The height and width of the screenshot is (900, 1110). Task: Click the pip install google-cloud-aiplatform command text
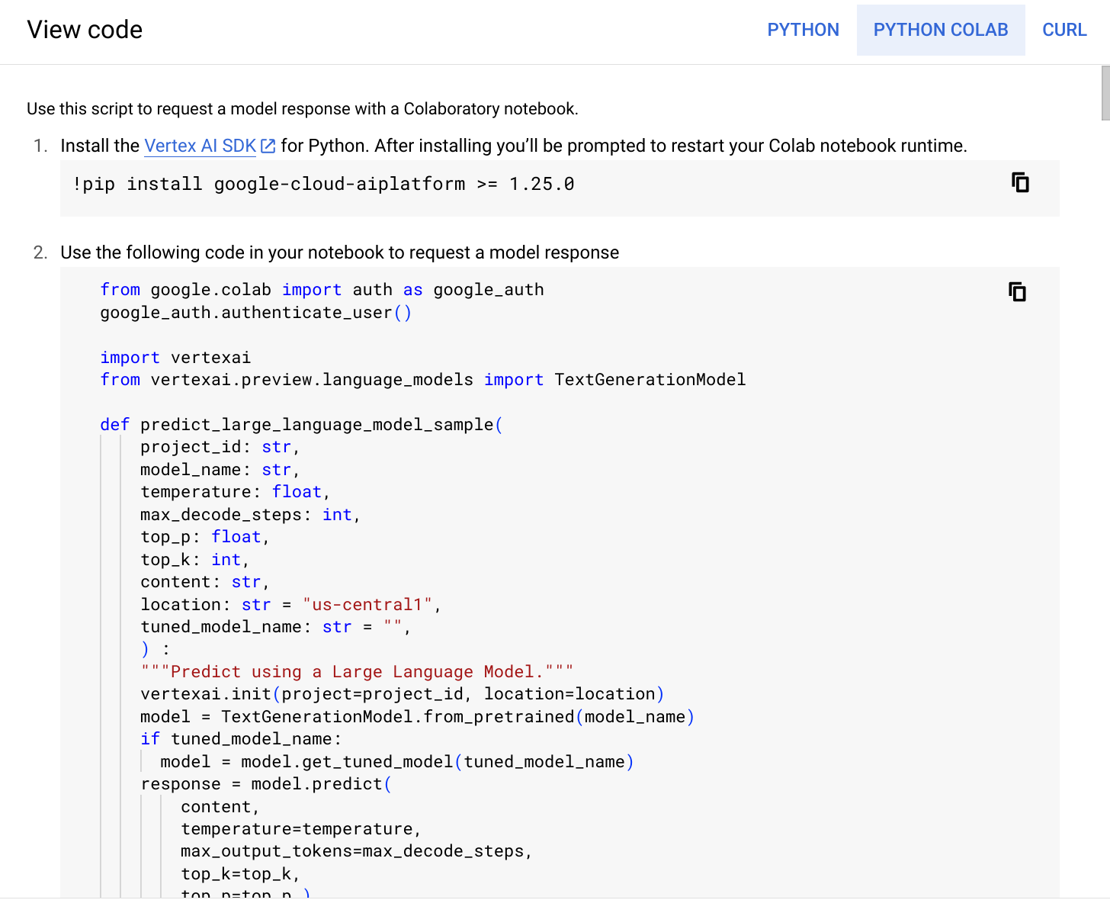point(323,184)
